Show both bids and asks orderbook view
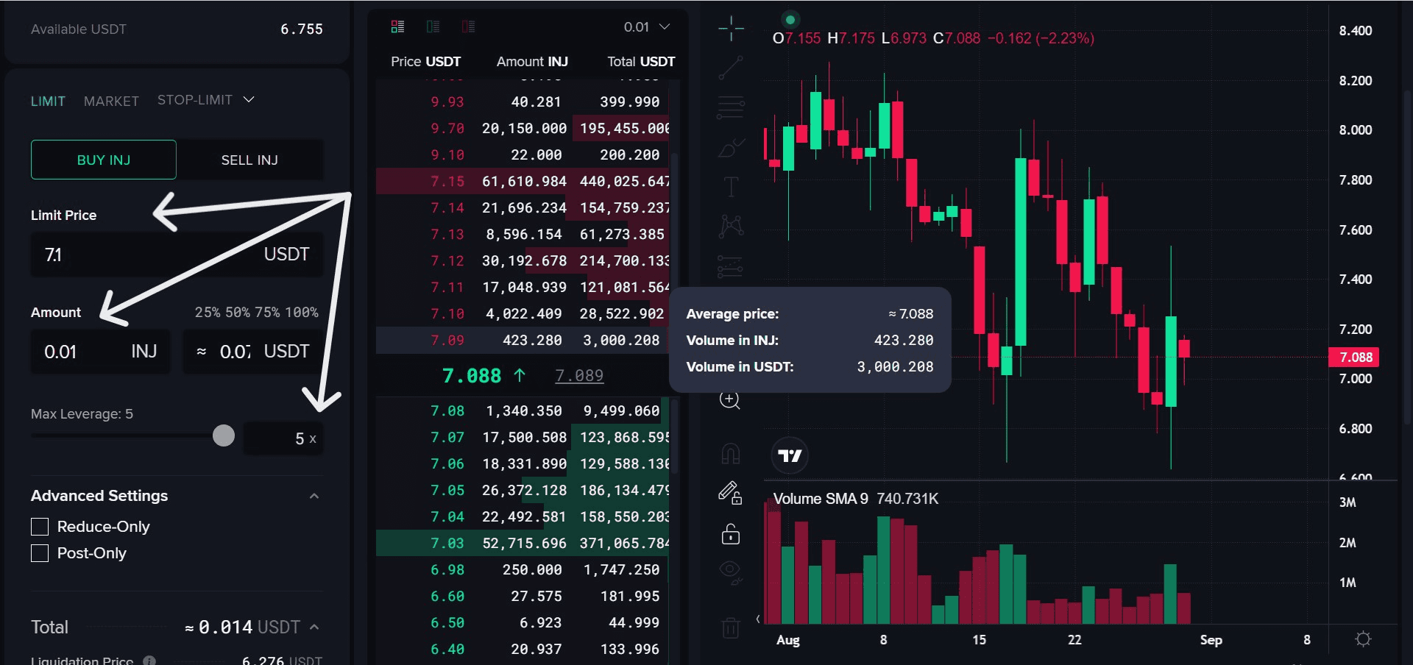The width and height of the screenshot is (1413, 665). tap(397, 26)
